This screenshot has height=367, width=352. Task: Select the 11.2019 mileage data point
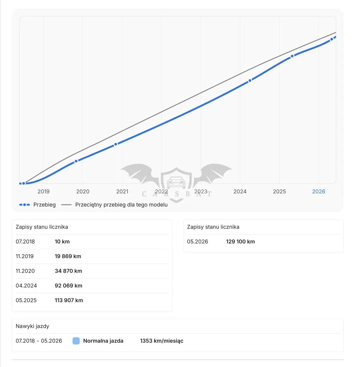(76, 161)
